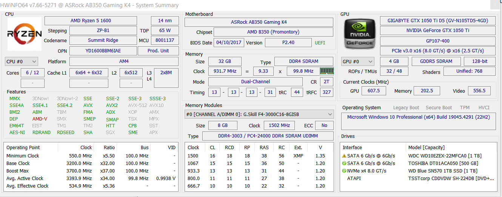502x197 pixels.
Task: Click the green check beside NVMe drive
Action: [344, 171]
